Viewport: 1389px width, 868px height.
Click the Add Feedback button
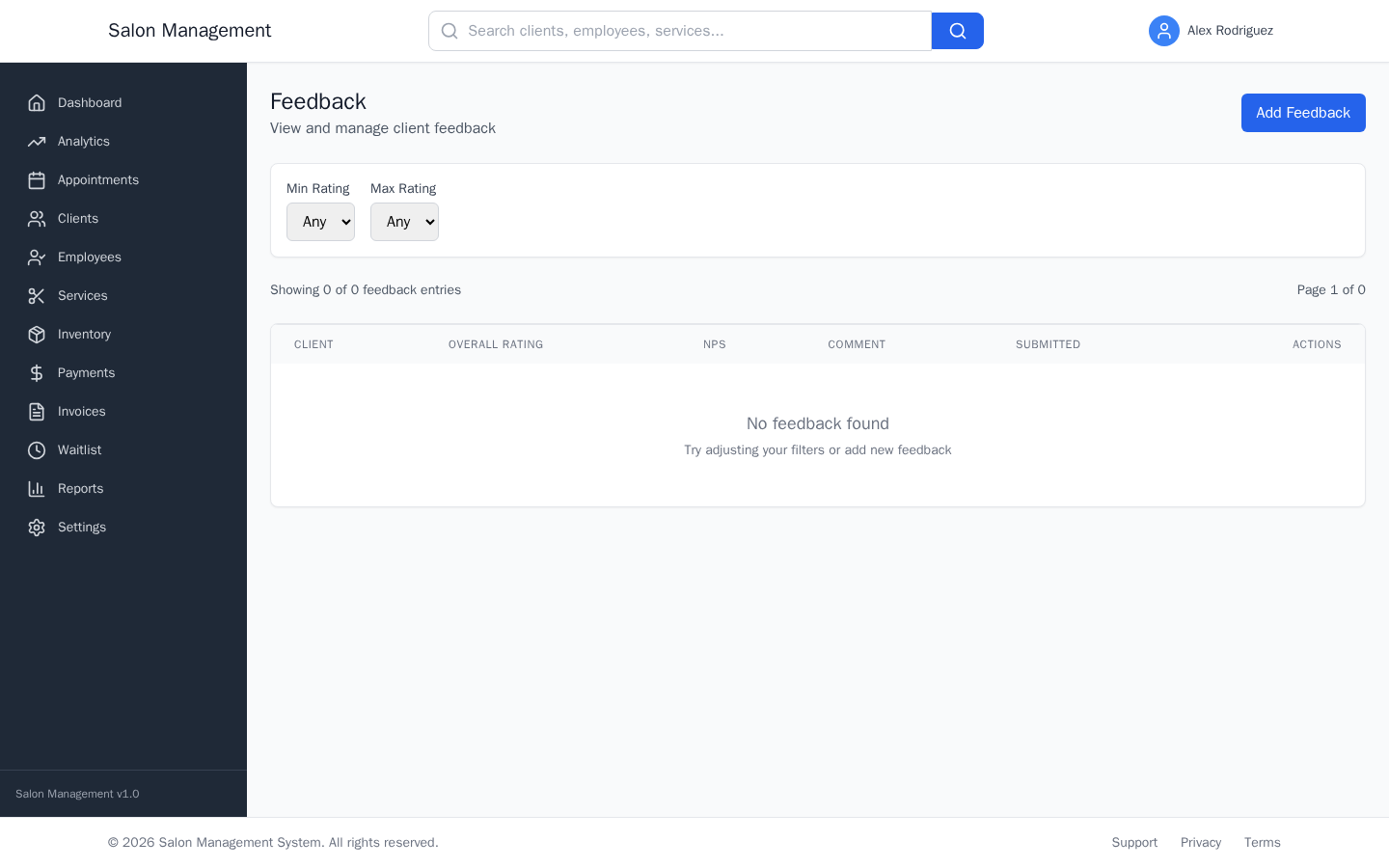click(1303, 113)
